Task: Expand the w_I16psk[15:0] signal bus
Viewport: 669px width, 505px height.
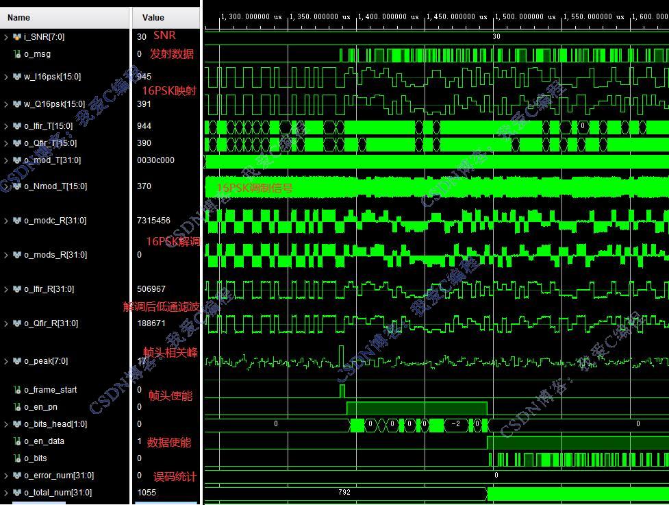Action: (x=6, y=77)
